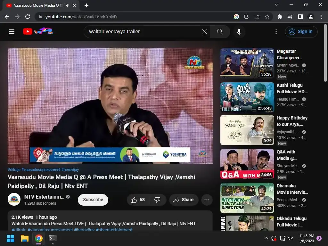
Task: Click install app icon in address bar
Action: click(247, 17)
